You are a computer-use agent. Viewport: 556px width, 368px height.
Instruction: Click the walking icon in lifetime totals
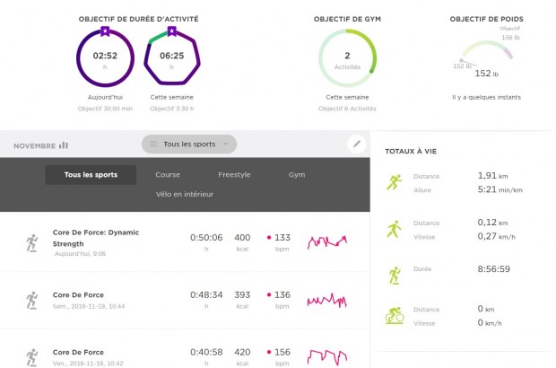(x=394, y=229)
